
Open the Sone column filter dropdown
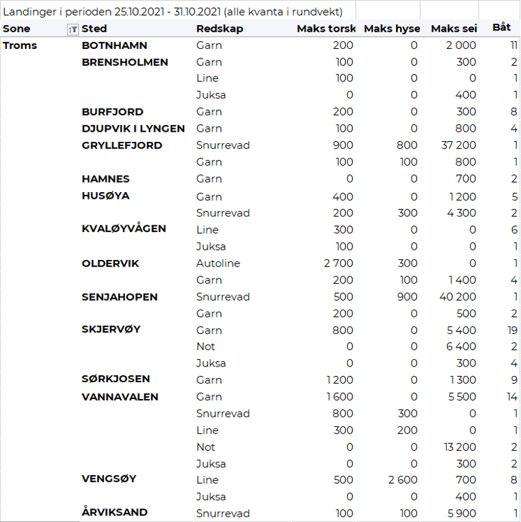73,29
